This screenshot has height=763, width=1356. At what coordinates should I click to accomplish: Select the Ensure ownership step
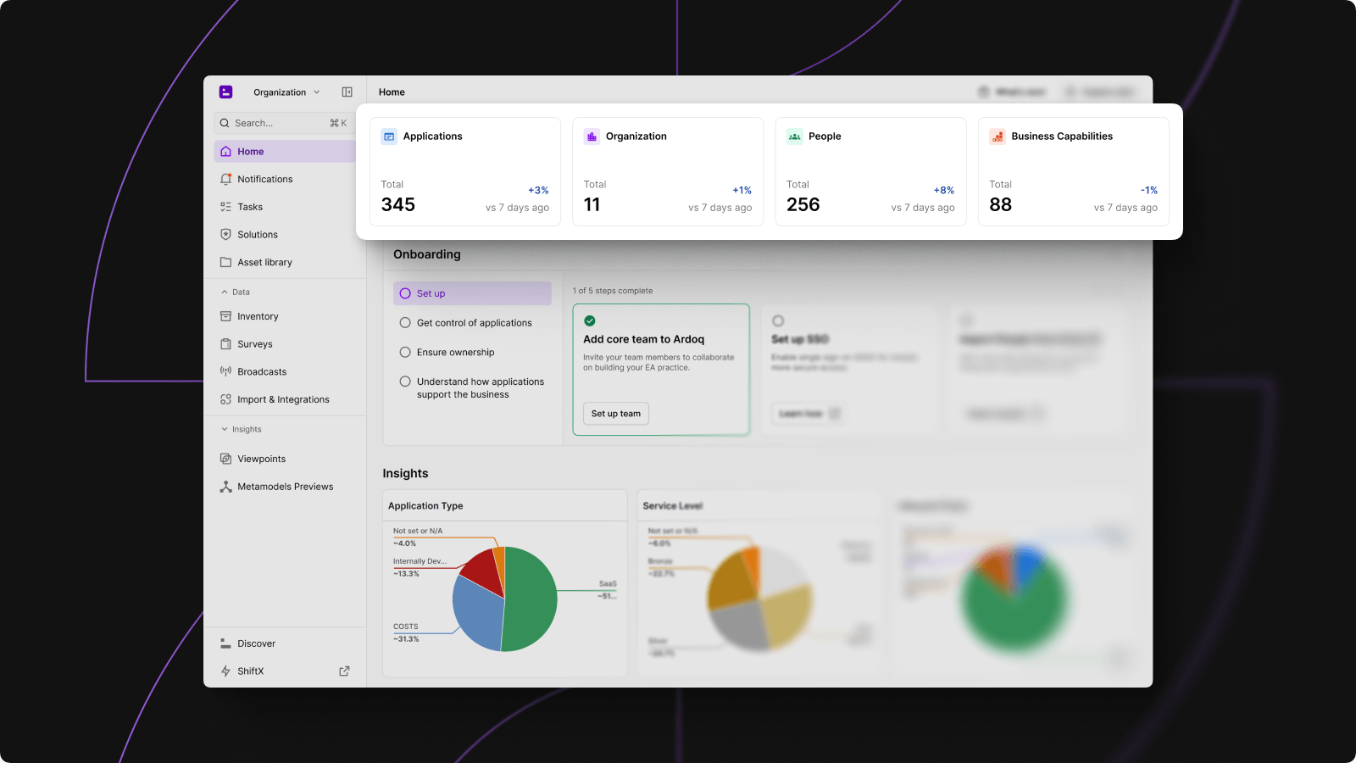(x=455, y=353)
